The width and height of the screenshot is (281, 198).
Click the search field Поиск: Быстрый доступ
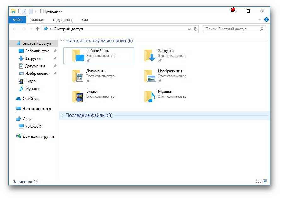point(232,29)
